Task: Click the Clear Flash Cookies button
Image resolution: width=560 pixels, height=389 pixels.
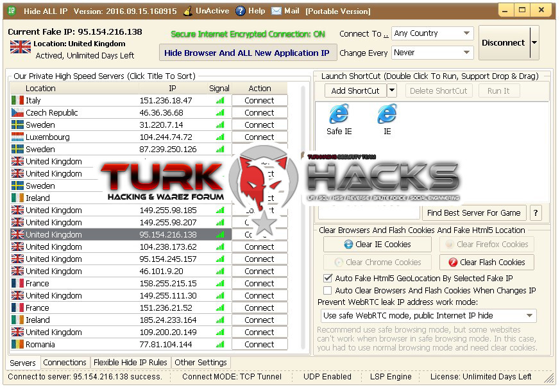Action: pos(487,262)
